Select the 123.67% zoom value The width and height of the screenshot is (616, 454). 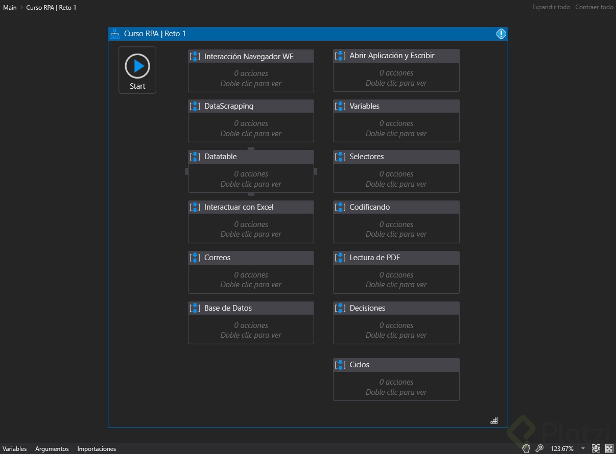pos(562,449)
